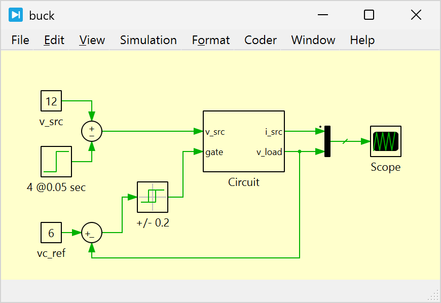Open the Window menu
Screen dimensions: 441x303
[313, 40]
